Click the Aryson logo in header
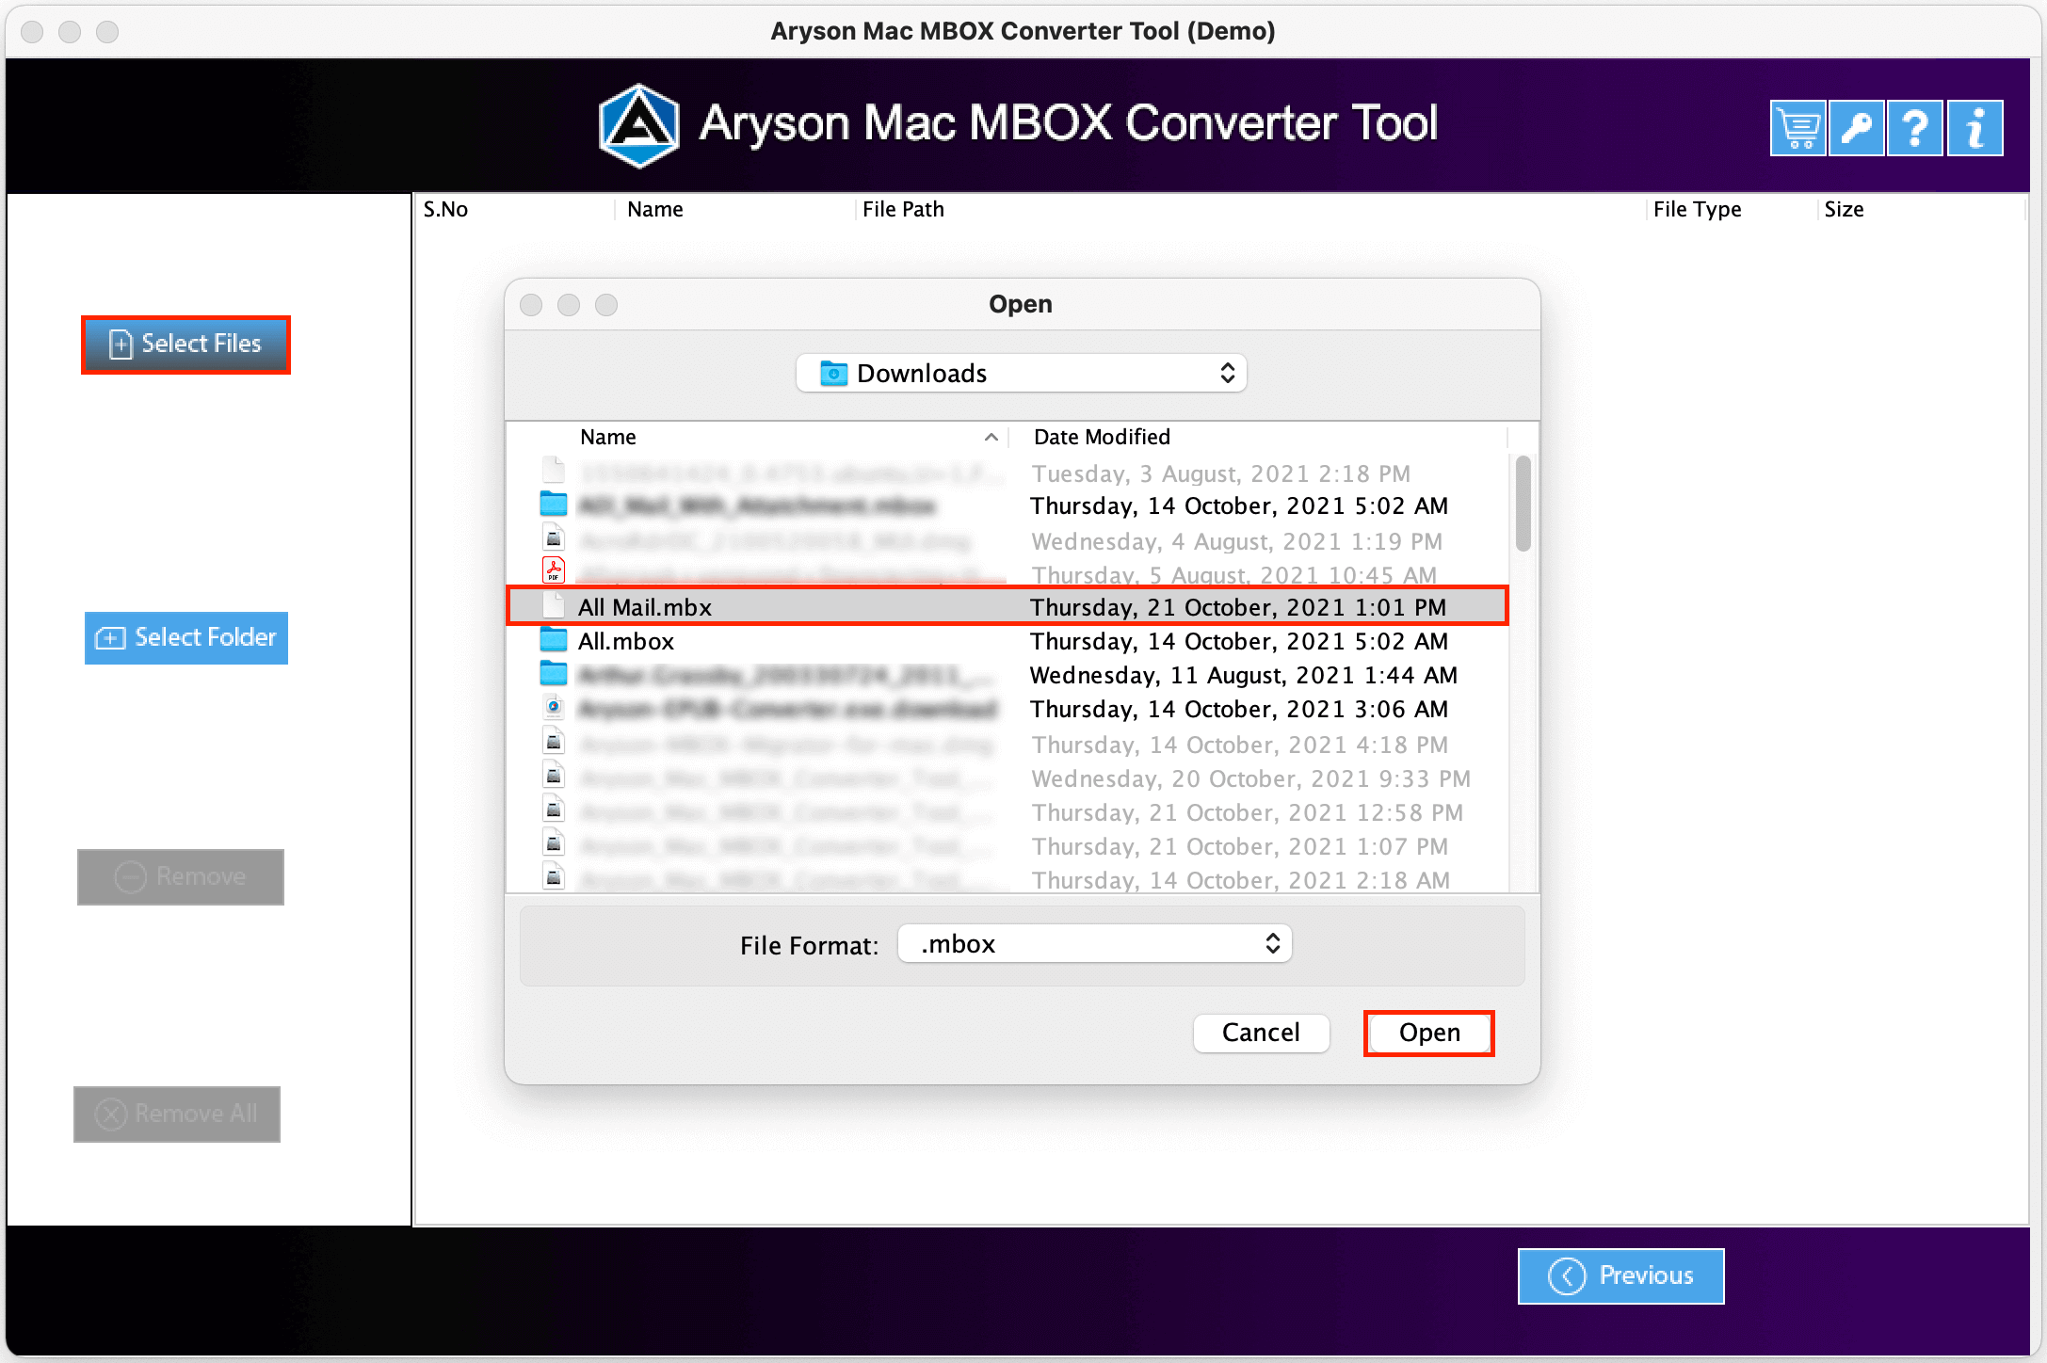Image resolution: width=2047 pixels, height=1363 pixels. 639,125
